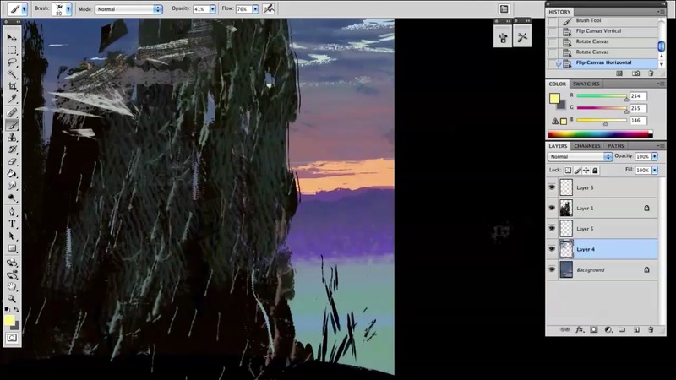Select the 3D Rotate tool
The height and width of the screenshot is (380, 676).
[x=12, y=262]
